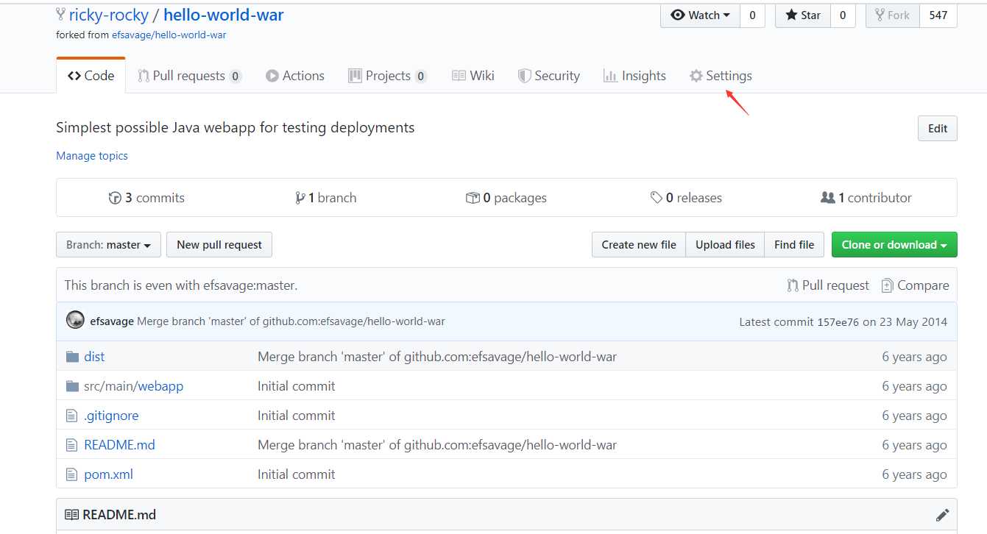Click the star count 0
Screen dimensions: 987x534
[843, 15]
